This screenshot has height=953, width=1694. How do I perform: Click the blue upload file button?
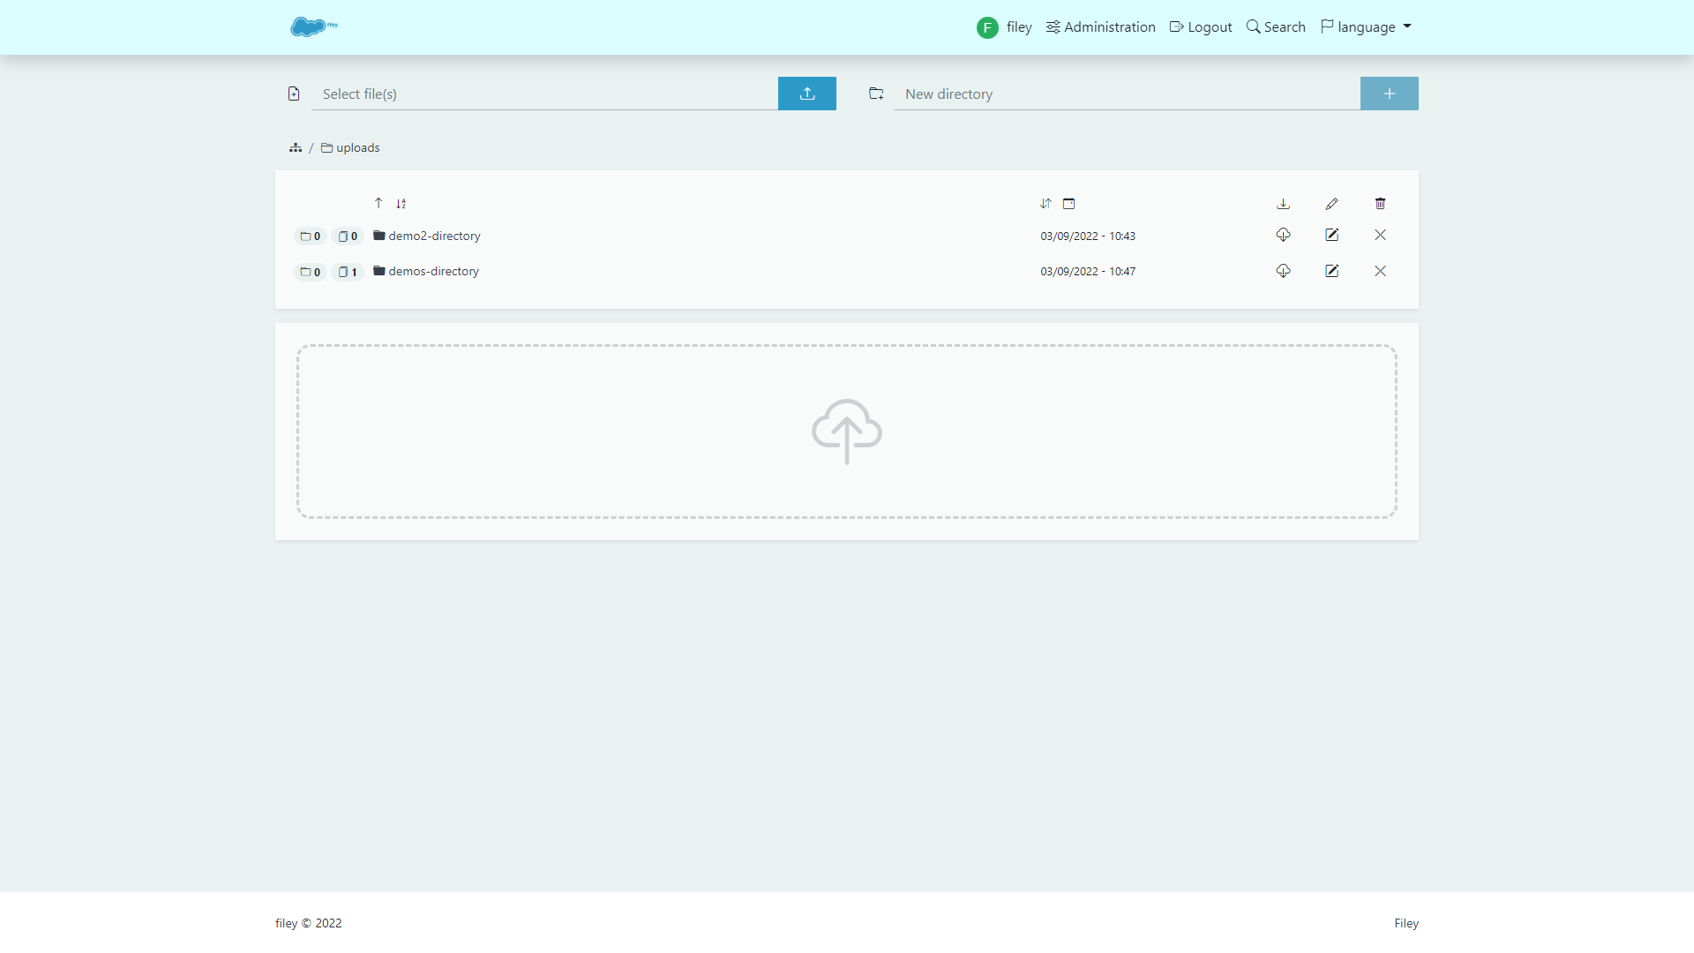click(x=806, y=94)
